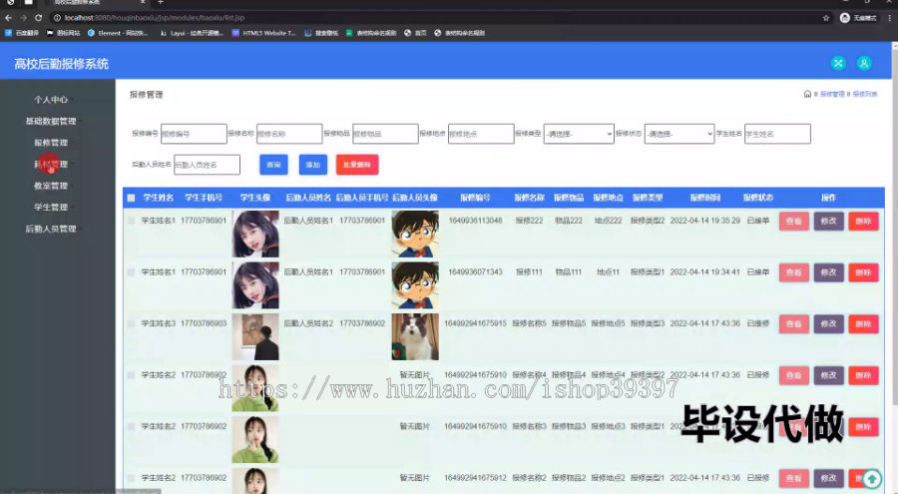This screenshot has height=494, width=898.
Task: Click 高校后勤报修系统 title in header
Action: [61, 64]
